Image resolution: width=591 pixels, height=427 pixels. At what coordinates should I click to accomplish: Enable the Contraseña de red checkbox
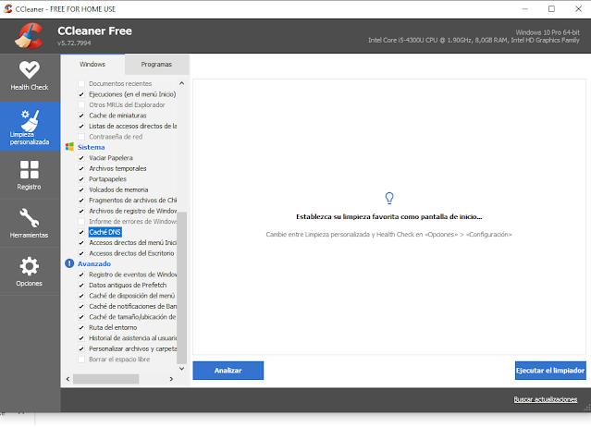(81, 136)
